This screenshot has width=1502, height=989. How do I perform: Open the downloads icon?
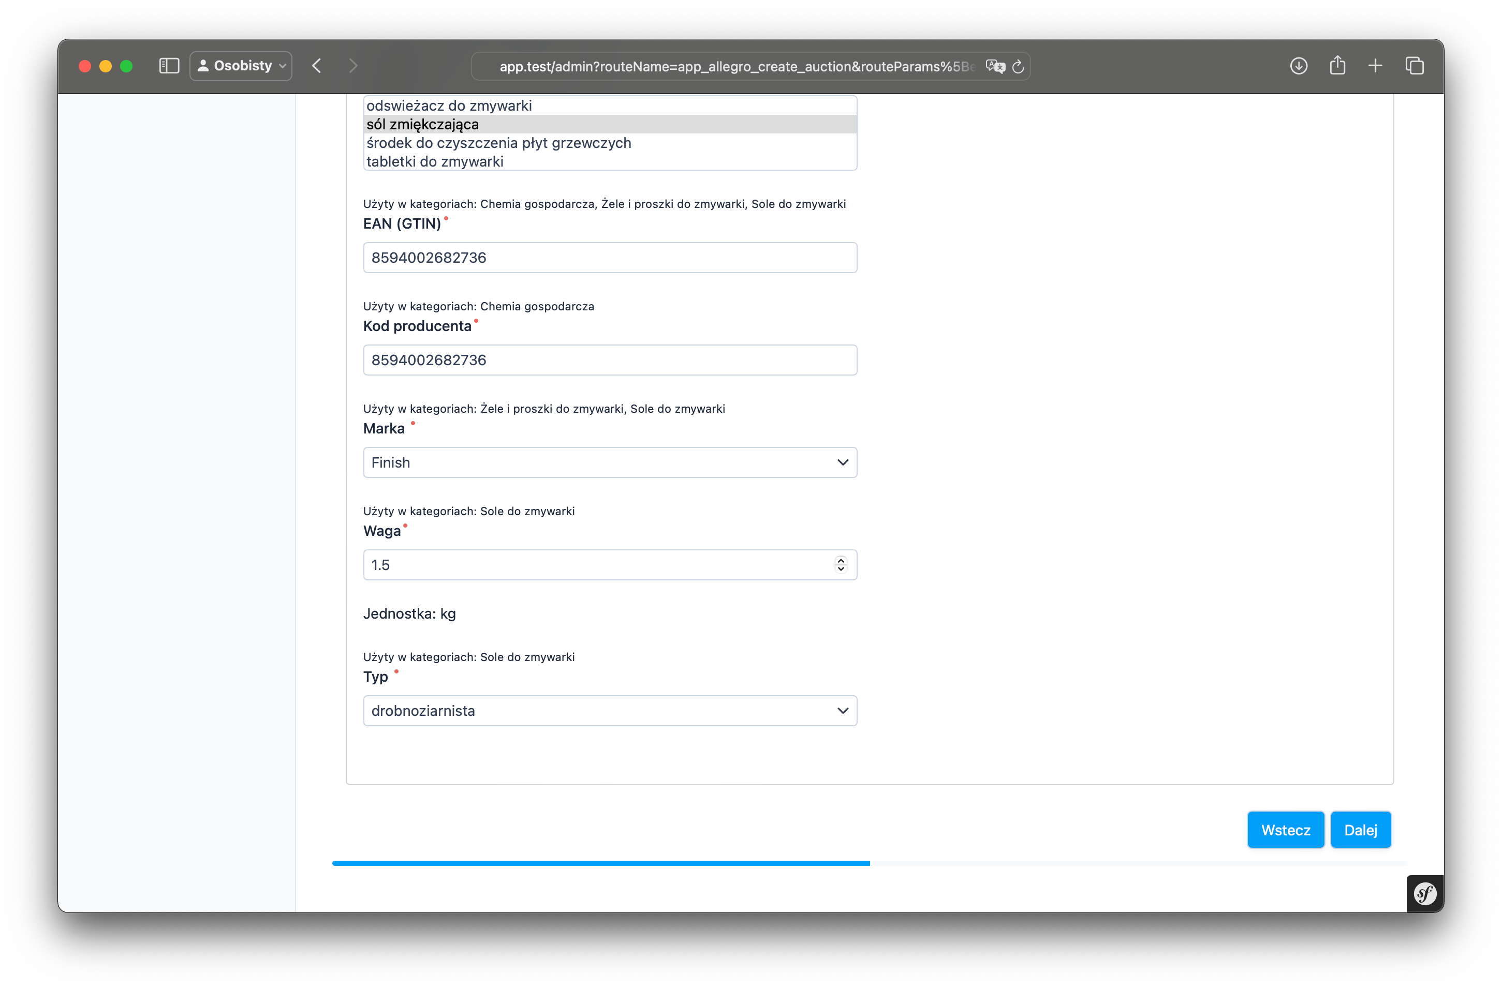(x=1298, y=66)
